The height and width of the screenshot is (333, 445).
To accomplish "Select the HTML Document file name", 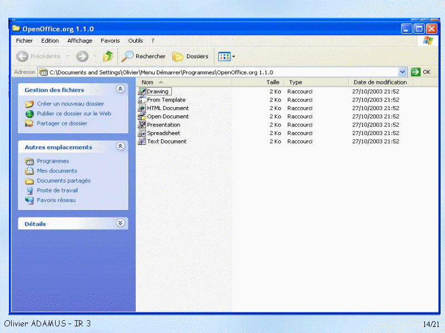I will 168,108.
